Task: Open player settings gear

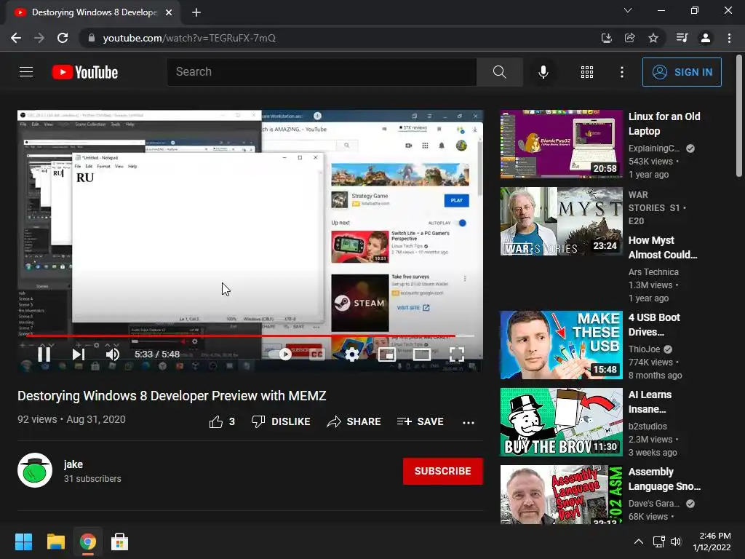Action: coord(351,354)
